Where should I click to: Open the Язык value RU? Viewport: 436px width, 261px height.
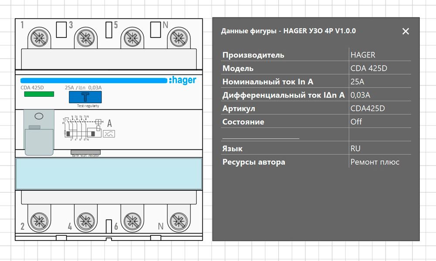coord(355,149)
